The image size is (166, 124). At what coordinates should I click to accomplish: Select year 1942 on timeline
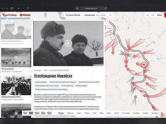pyautogui.click(x=31, y=113)
